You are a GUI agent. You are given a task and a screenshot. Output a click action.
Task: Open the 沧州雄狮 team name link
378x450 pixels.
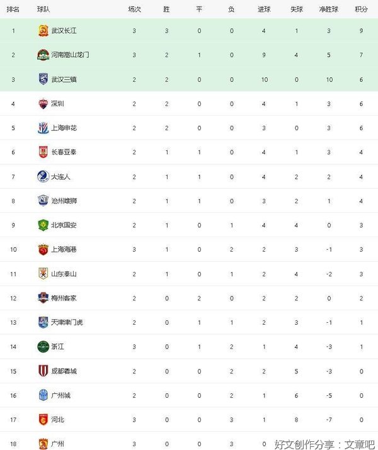click(64, 201)
